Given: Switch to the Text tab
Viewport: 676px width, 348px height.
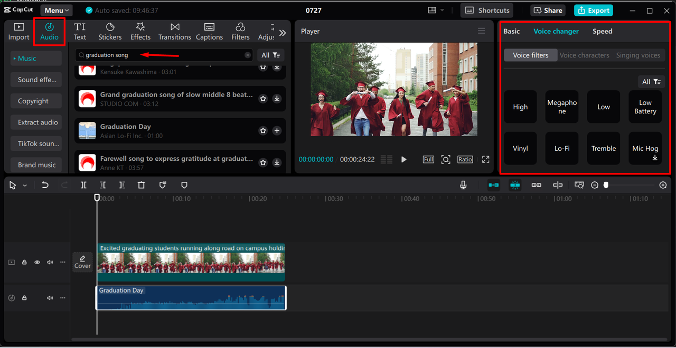Looking at the screenshot, I should pos(80,32).
